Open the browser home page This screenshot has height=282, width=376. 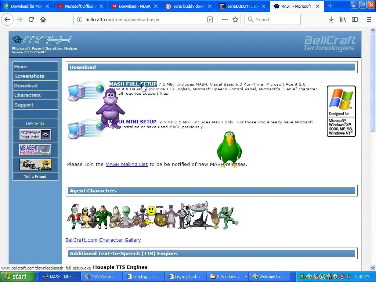pos(43,20)
